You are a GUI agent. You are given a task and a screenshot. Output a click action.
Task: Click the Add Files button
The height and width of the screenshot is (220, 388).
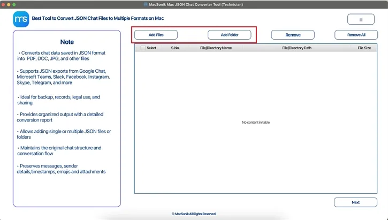click(156, 35)
